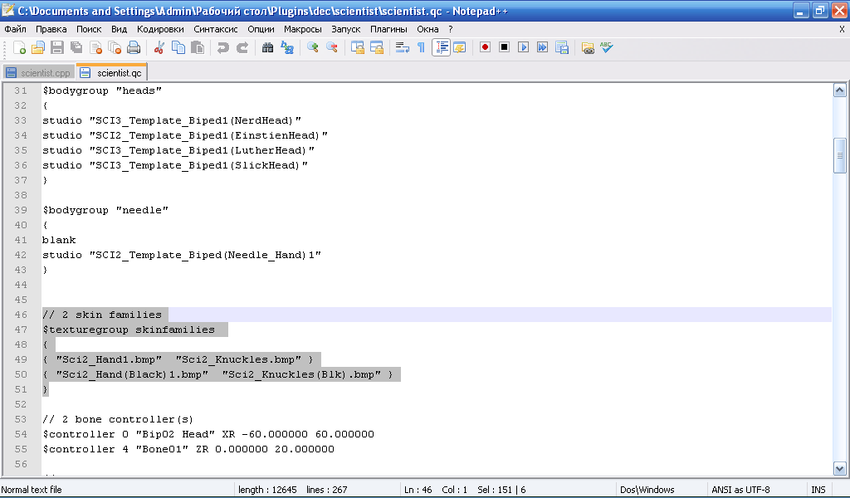Screen dimensions: 850x498
Task: Save the current file with the diskette icon
Action: pos(57,47)
